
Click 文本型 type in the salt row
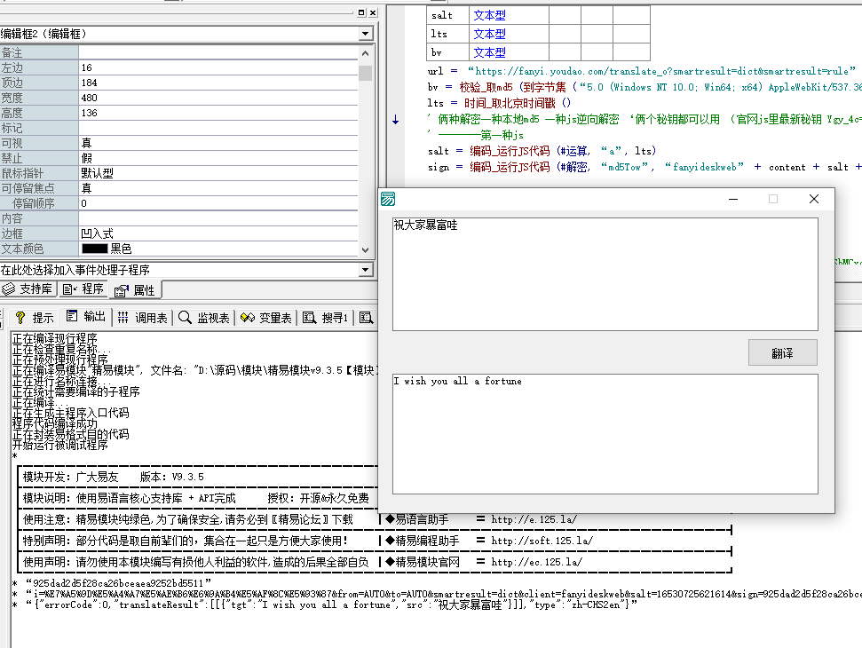[489, 15]
